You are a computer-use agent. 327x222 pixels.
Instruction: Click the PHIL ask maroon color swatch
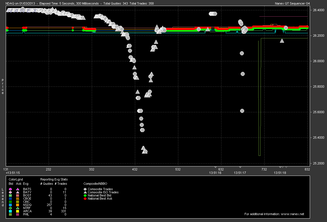(18, 214)
